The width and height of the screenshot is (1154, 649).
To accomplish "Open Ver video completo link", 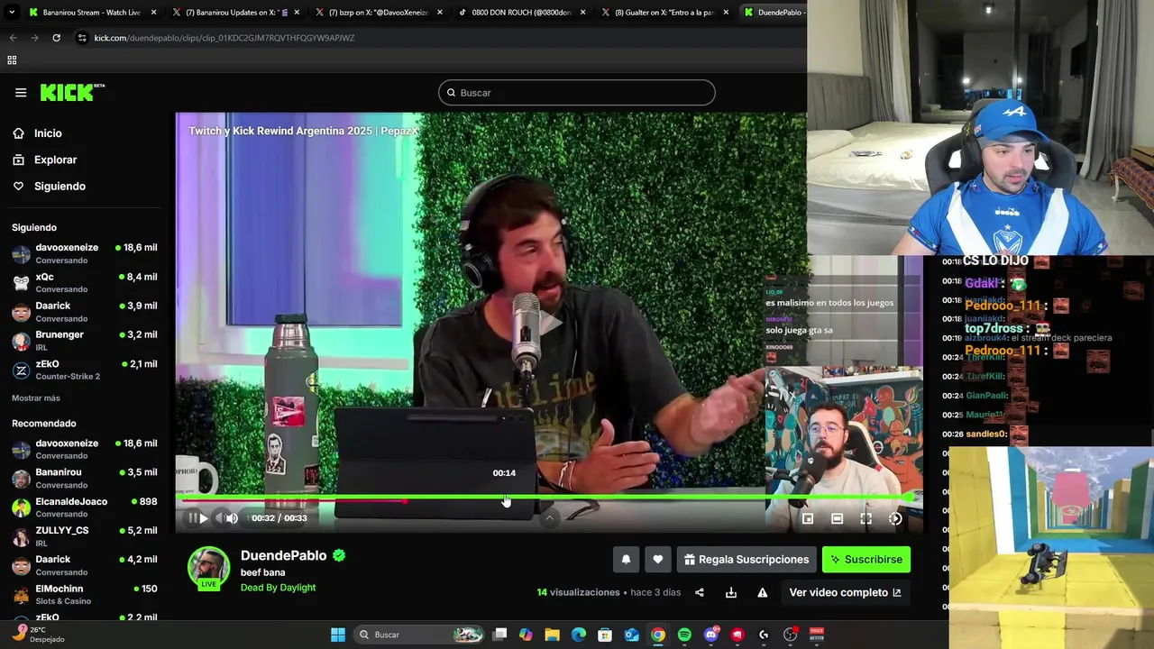I will click(x=845, y=592).
